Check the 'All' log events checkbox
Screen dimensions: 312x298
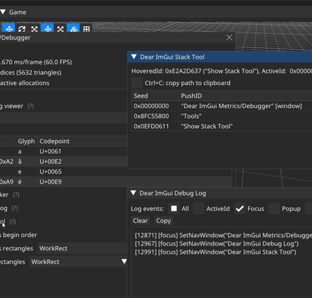pos(174,209)
